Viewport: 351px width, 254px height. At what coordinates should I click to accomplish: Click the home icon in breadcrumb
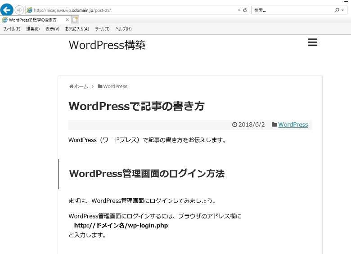click(71, 86)
